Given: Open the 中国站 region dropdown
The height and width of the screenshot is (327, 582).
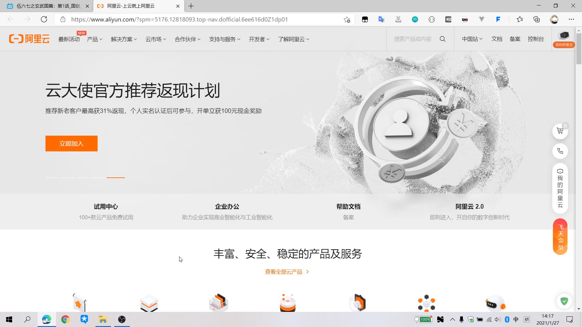Looking at the screenshot, I should [472, 39].
